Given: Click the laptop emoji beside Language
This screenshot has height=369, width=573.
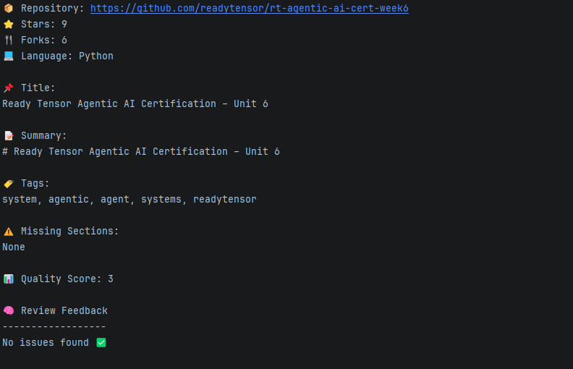Looking at the screenshot, I should pyautogui.click(x=9, y=56).
